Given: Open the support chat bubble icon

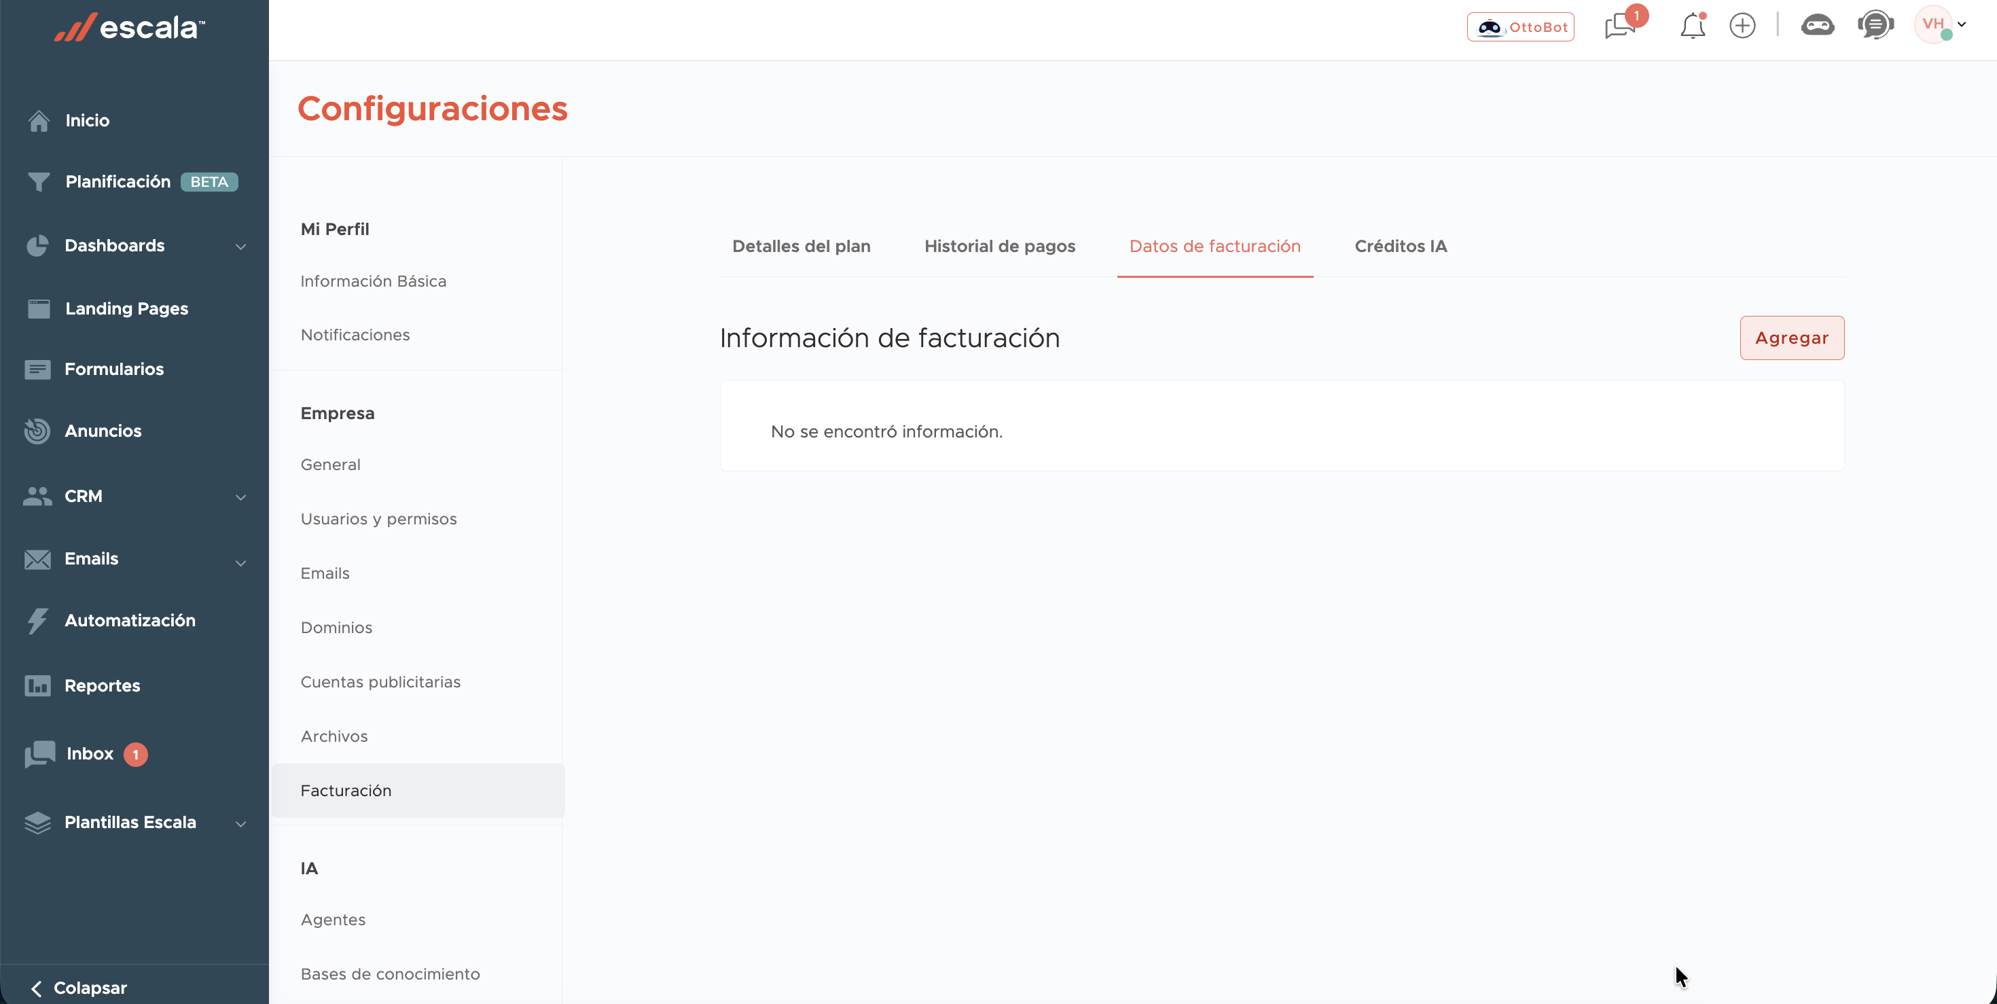Looking at the screenshot, I should pyautogui.click(x=1875, y=26).
